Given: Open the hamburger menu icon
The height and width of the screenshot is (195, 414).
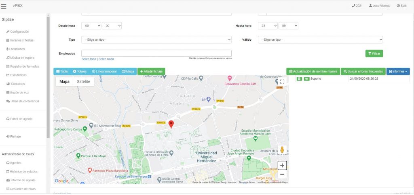Looking at the screenshot, I should (x=4, y=6).
